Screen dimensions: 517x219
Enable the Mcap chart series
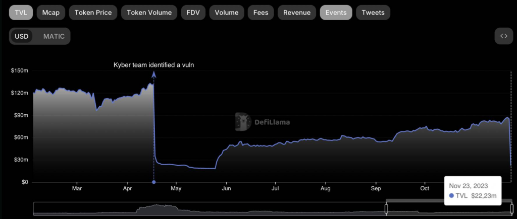(50, 13)
